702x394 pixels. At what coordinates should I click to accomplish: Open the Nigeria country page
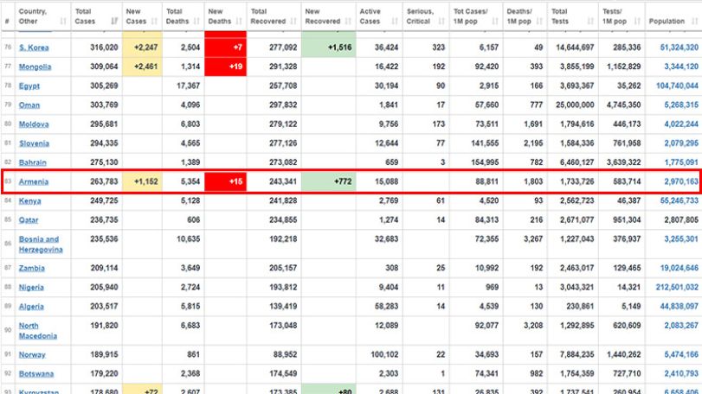coord(31,287)
